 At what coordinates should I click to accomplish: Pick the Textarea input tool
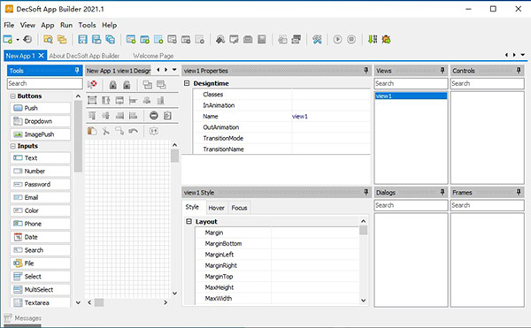pyautogui.click(x=41, y=302)
